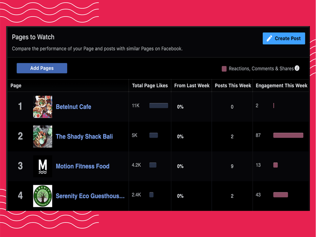Click the Motion Fitness Food M logo
Image resolution: width=316 pixels, height=237 pixels.
[43, 166]
